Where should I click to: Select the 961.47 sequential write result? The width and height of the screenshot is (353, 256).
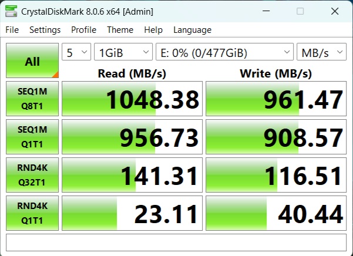276,99
